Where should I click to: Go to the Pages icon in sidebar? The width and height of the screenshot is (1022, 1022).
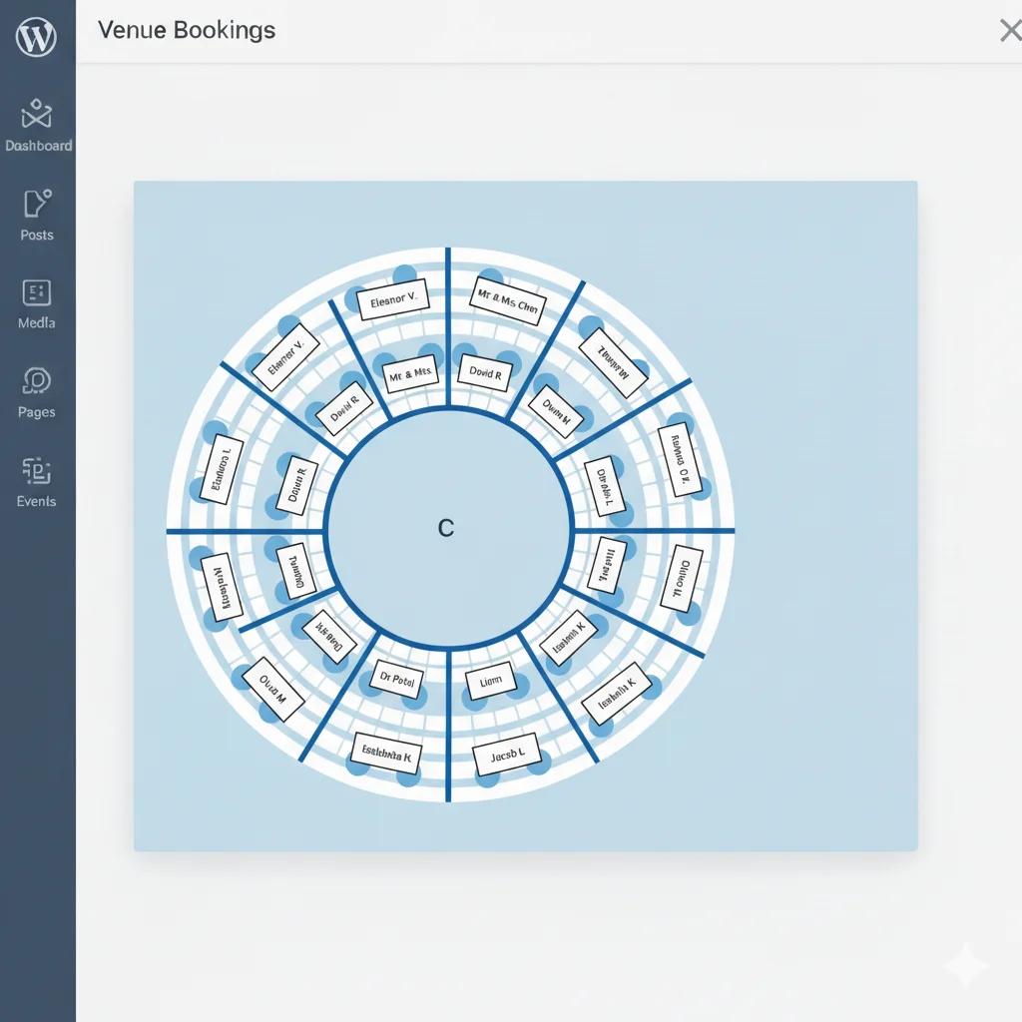37,380
